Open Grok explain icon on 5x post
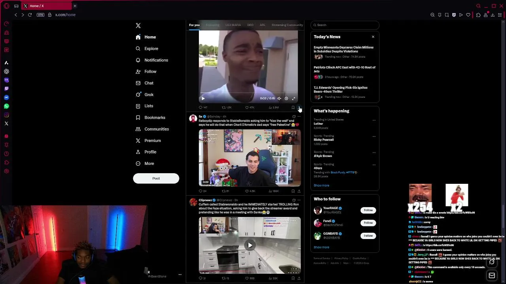This screenshot has width=506, height=284. click(294, 117)
